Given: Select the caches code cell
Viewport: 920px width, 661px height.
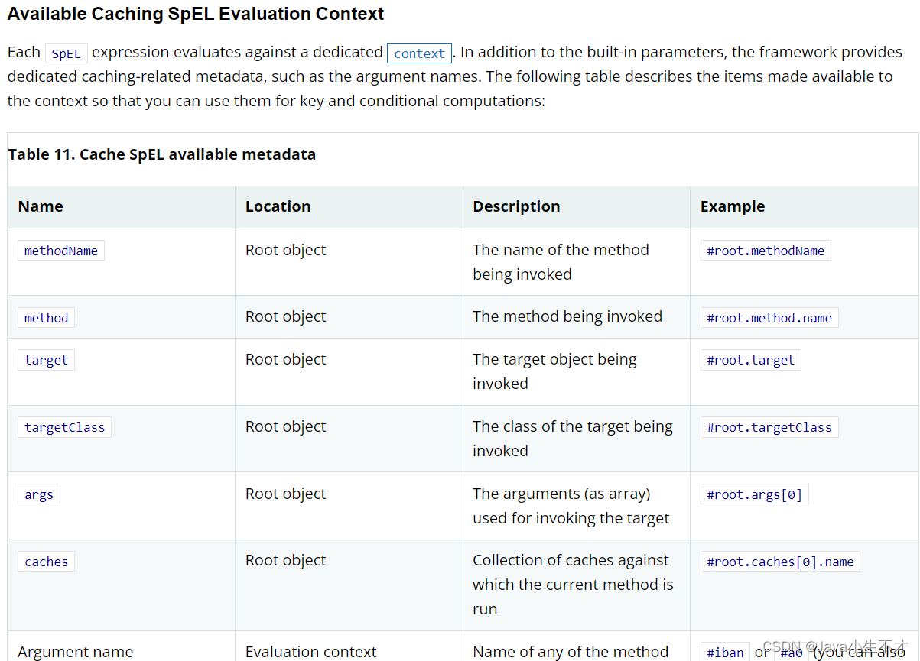Looking at the screenshot, I should pos(46,562).
